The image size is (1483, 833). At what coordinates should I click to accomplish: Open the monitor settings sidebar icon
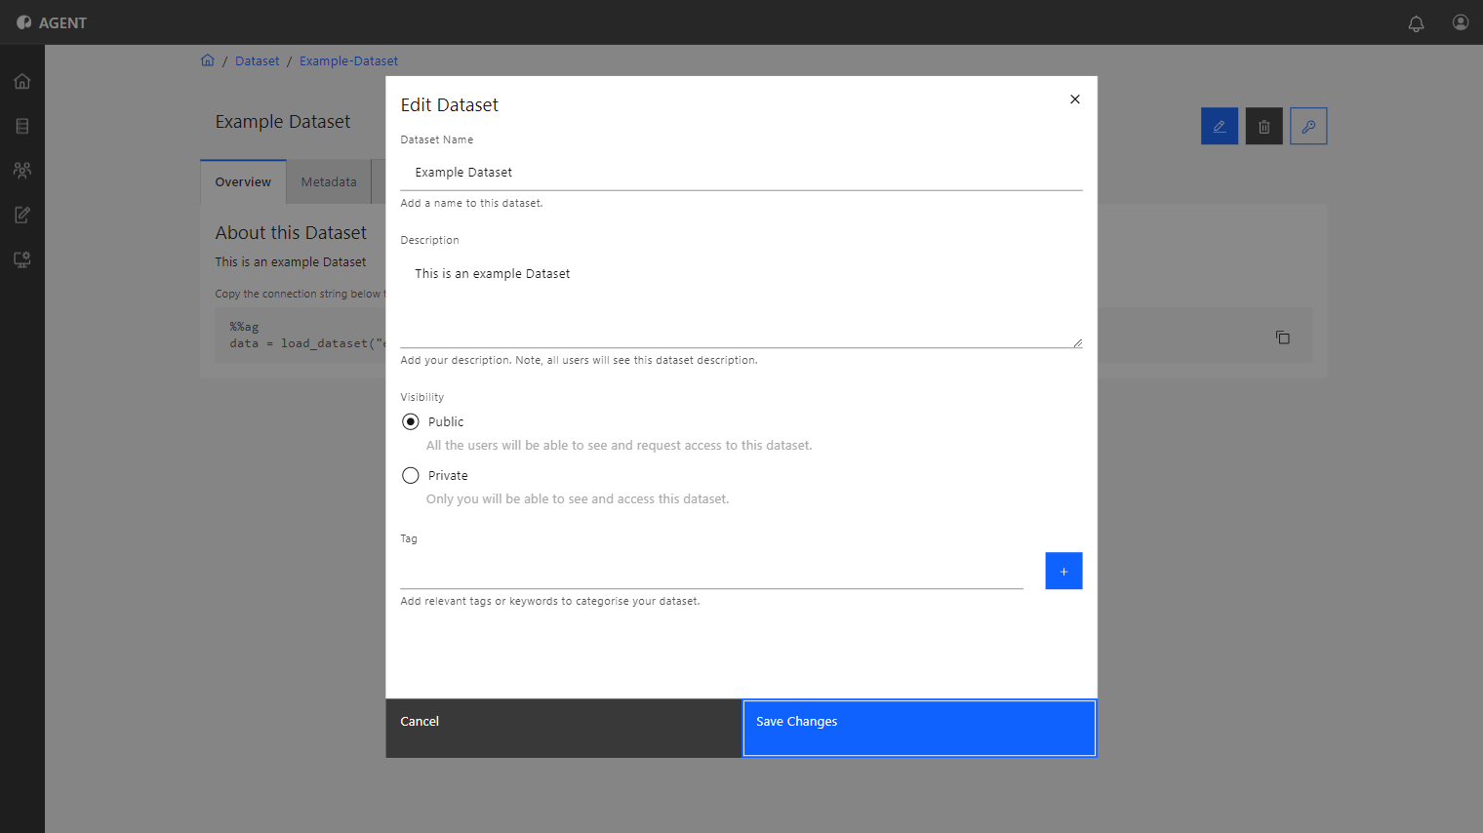click(22, 259)
